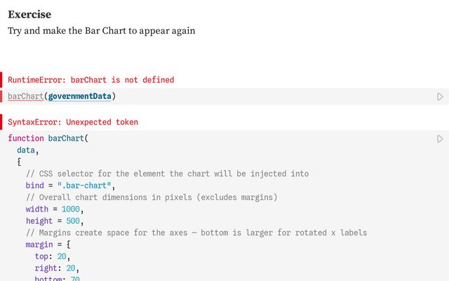Click the red SyntaxError cell margin bar
This screenshot has height=281, width=449.
(1, 122)
